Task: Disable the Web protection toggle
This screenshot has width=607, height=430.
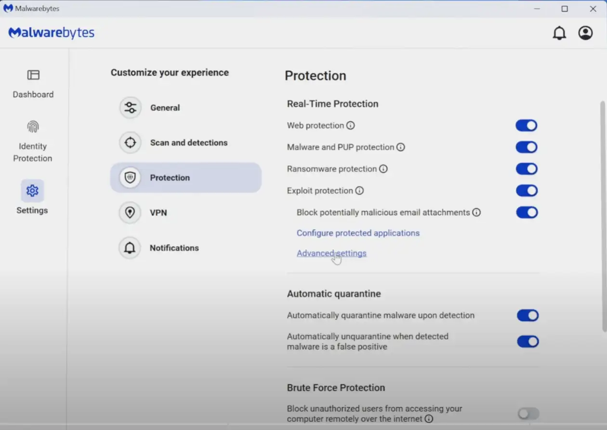Action: (526, 126)
